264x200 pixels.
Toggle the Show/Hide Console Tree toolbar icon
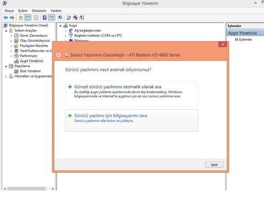pyautogui.click(x=28, y=18)
